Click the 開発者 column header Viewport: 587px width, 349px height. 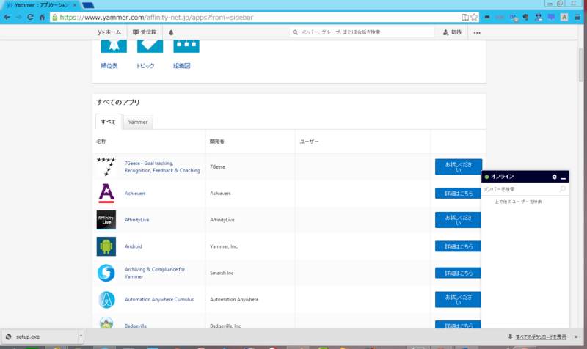217,142
